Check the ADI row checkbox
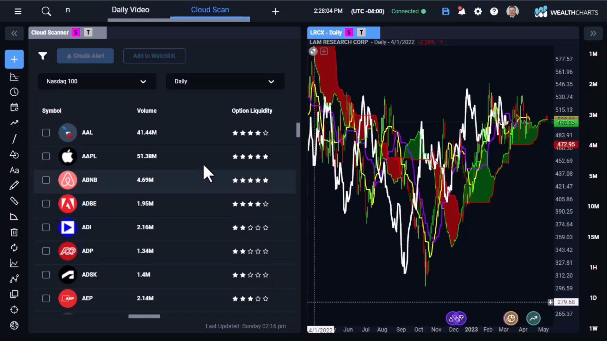Screen dimensions: 607x341 (x=46, y=227)
